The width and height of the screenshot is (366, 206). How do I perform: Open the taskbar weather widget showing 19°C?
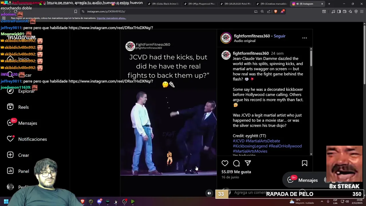(302, 201)
